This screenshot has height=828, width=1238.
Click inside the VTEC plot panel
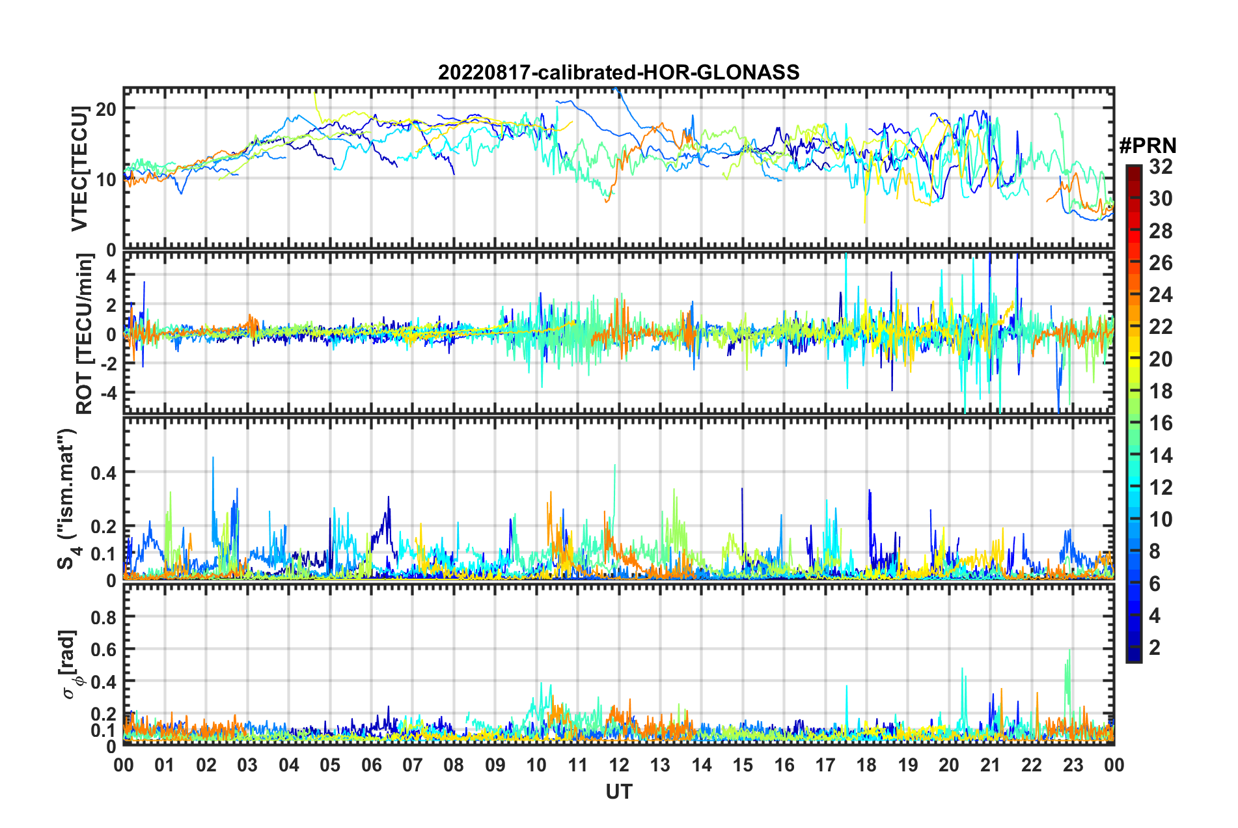pos(618,168)
